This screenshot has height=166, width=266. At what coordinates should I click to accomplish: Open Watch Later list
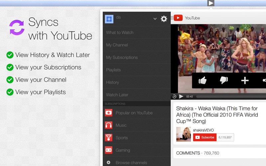137,95
